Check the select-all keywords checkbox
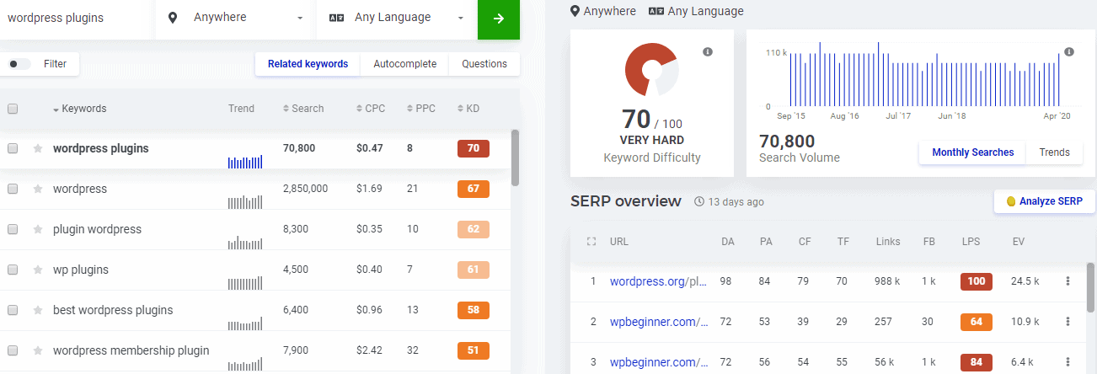This screenshot has width=1097, height=374. click(x=13, y=109)
